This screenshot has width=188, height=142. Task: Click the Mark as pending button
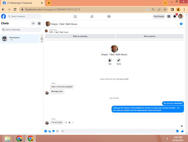coord(80,36)
